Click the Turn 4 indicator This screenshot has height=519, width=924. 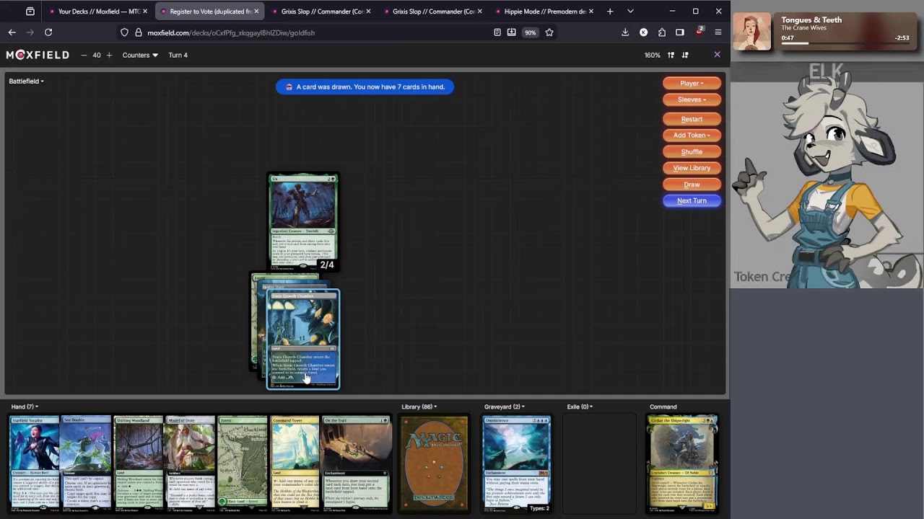pyautogui.click(x=178, y=55)
